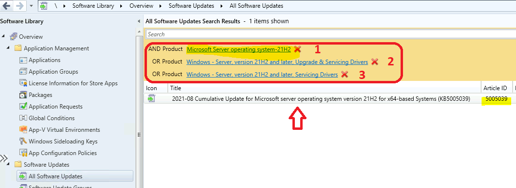Click the pane splitter grip handle
Image resolution: width=516 pixels, height=188 pixels.
[x=139, y=134]
